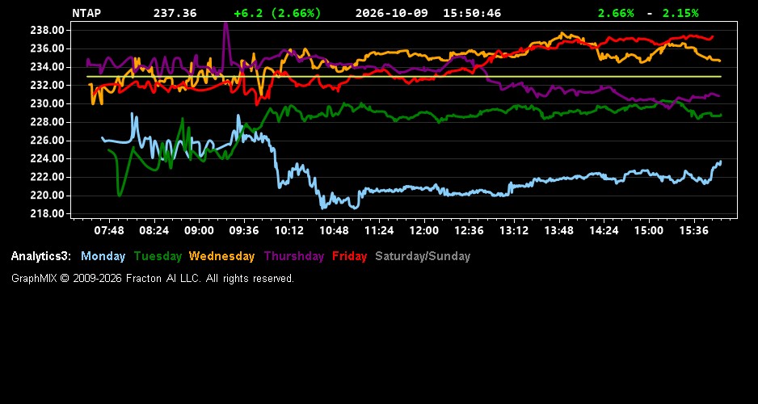Click the 2.66% - 2.15% range text
This screenshot has height=404, width=758.
pyautogui.click(x=648, y=13)
